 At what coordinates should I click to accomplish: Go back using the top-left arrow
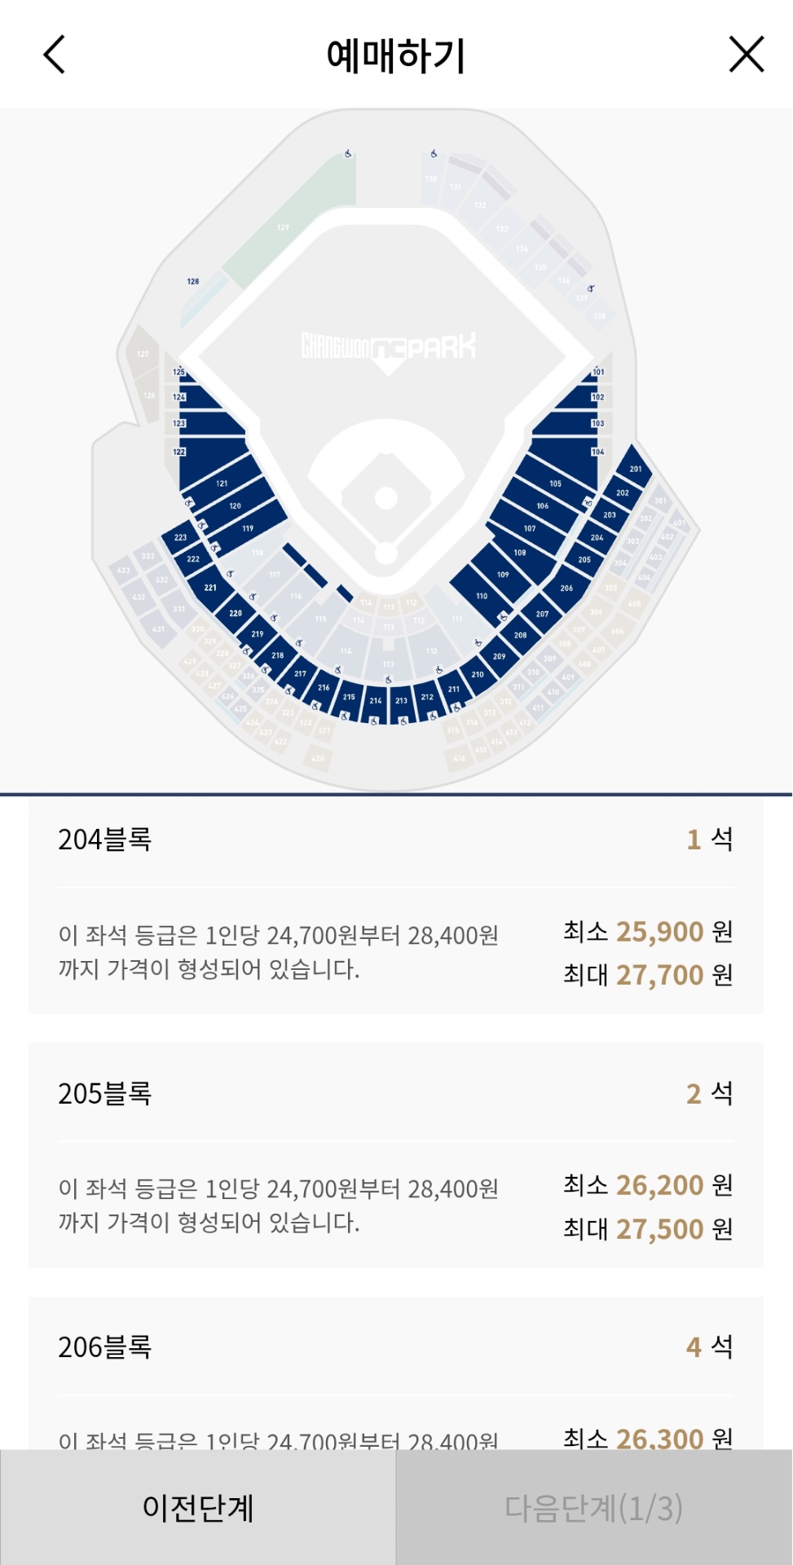click(x=55, y=55)
